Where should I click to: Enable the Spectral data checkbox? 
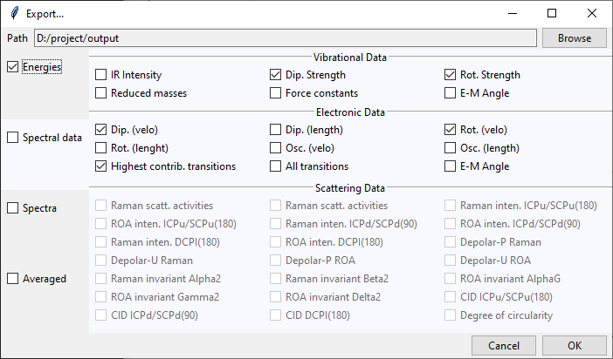pos(12,138)
